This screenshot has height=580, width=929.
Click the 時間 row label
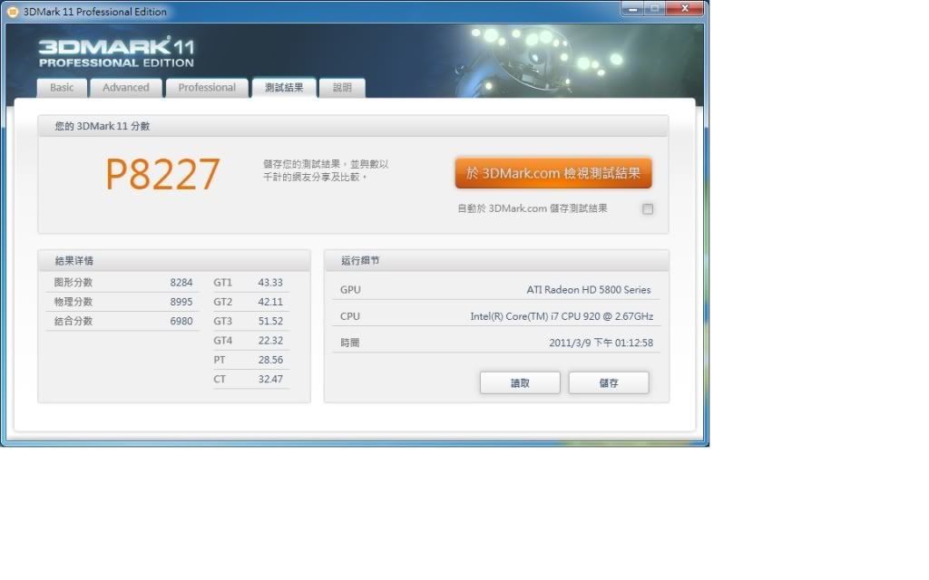click(x=349, y=343)
